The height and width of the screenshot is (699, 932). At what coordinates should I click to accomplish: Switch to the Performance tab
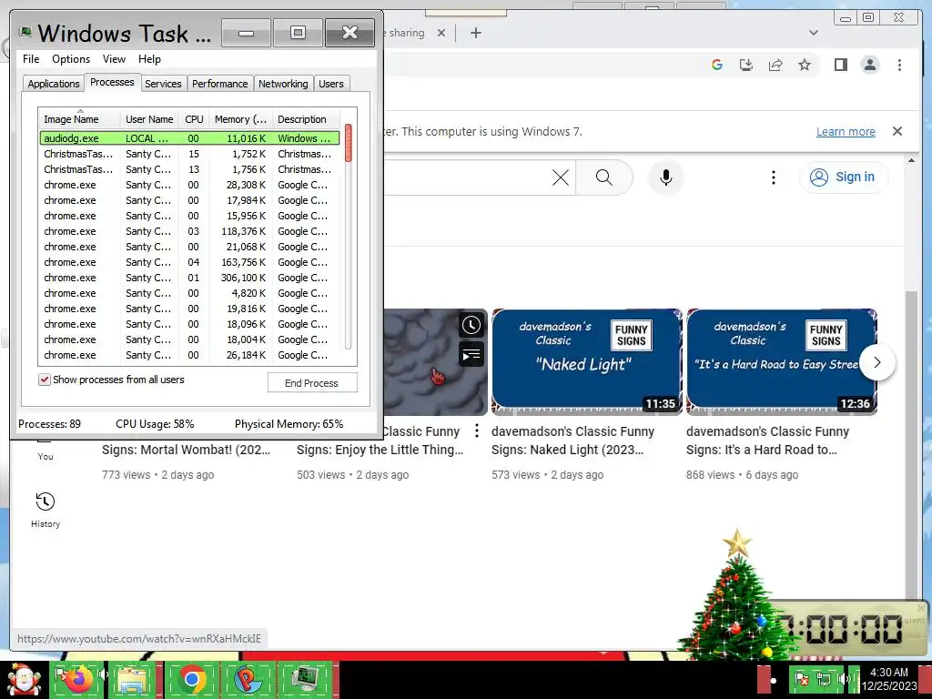click(x=219, y=84)
